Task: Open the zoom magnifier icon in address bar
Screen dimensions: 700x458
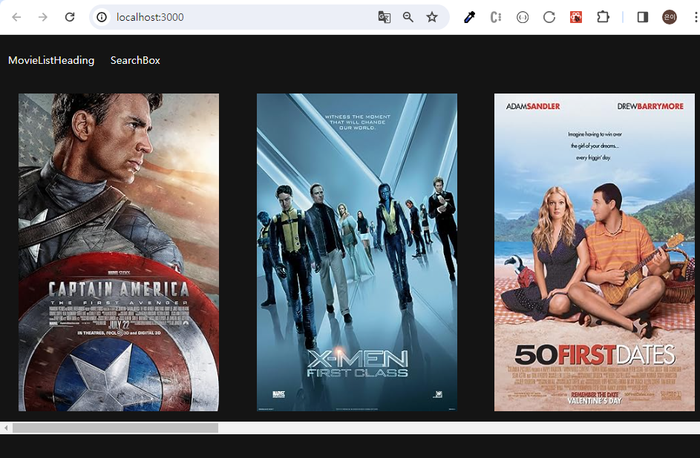Action: click(408, 17)
